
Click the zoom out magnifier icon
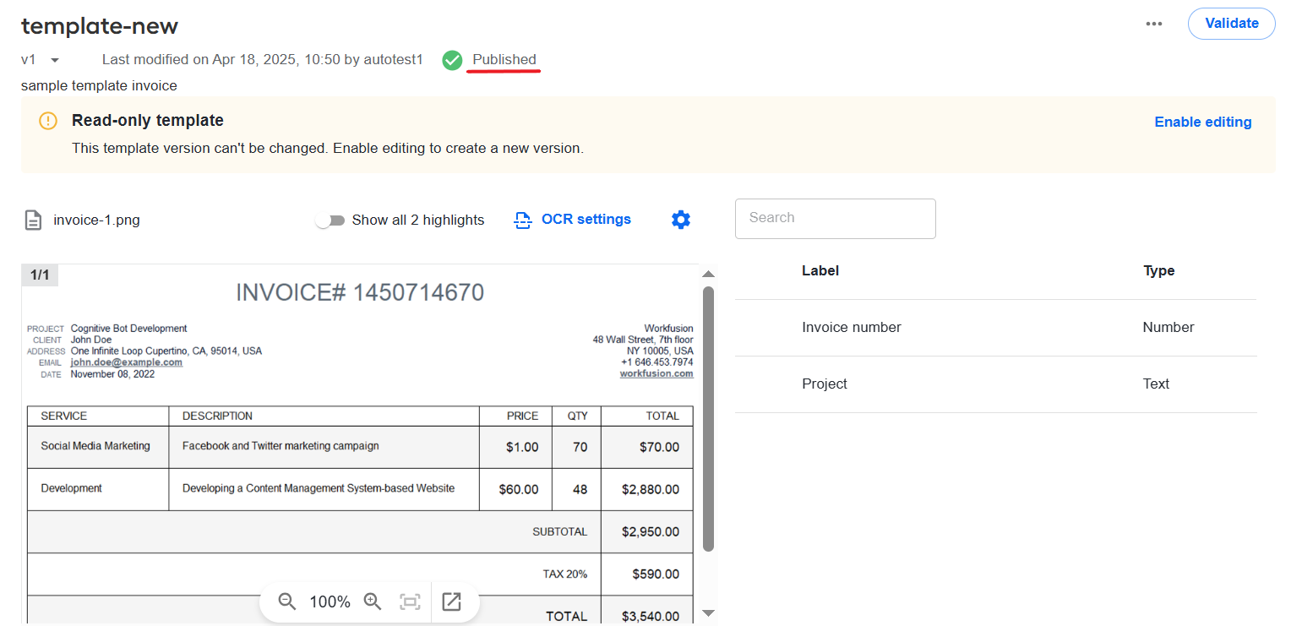pos(287,602)
